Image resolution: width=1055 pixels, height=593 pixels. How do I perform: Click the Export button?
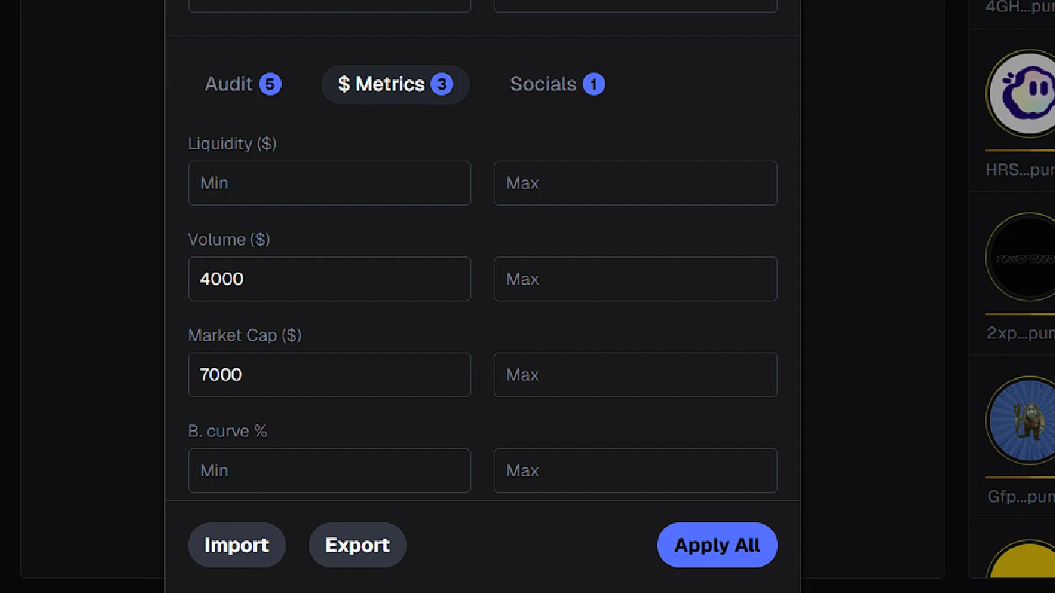[357, 544]
